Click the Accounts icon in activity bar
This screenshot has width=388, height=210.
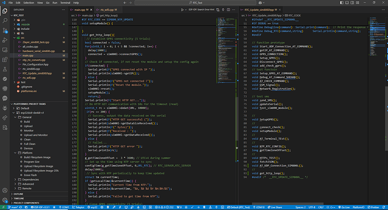tap(4, 190)
